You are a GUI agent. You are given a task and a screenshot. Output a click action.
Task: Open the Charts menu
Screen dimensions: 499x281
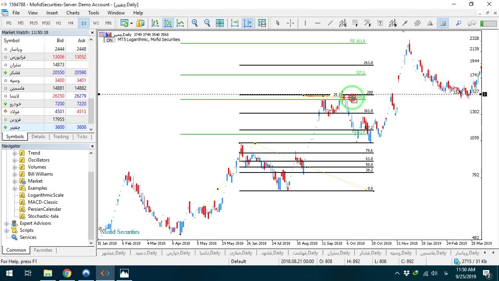73,13
